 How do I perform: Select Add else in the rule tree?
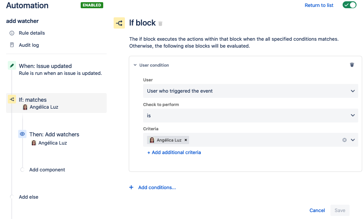tap(29, 197)
